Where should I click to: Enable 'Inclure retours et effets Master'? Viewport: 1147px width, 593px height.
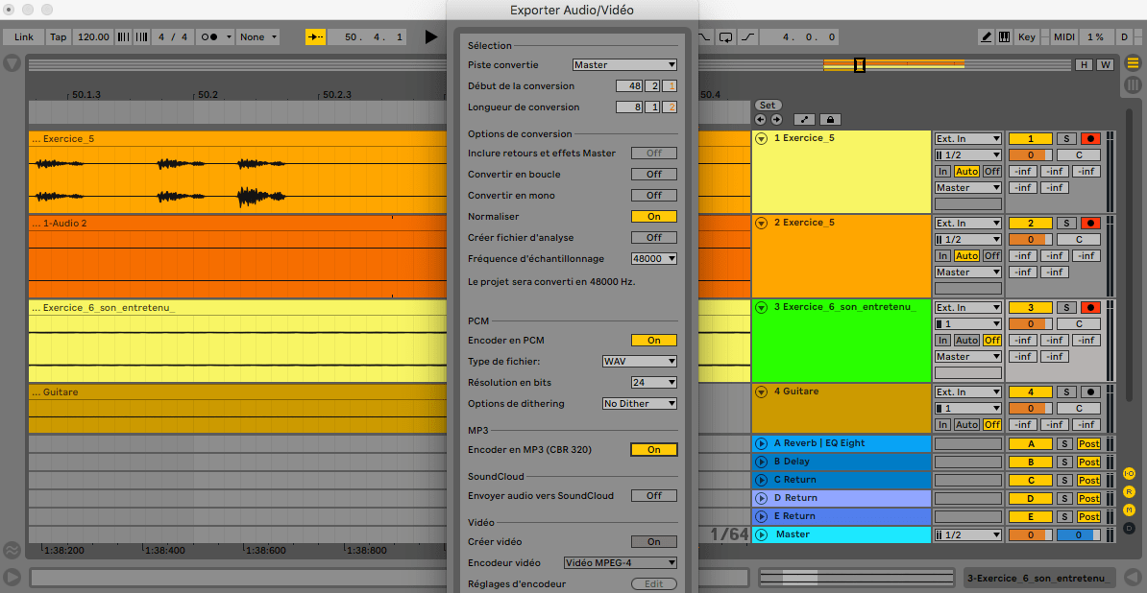tap(653, 153)
